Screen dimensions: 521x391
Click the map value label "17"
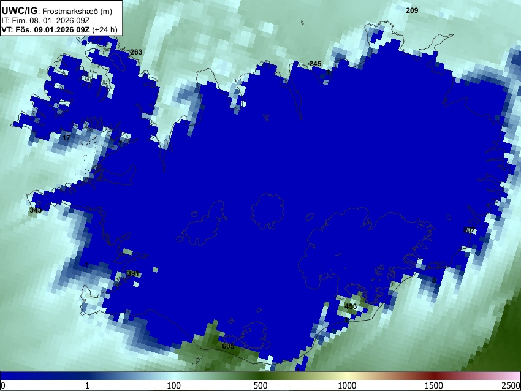(x=66, y=137)
